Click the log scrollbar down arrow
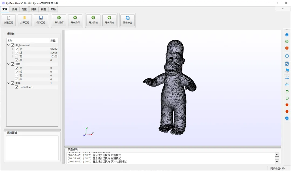291x171 pixels. pyautogui.click(x=277, y=162)
